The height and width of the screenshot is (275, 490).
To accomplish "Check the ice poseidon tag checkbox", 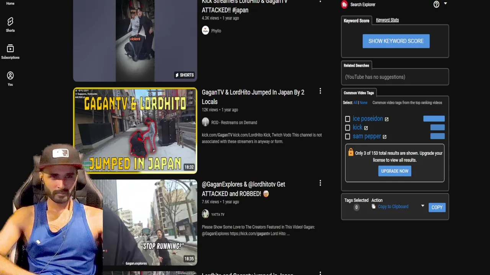I will 348,119.
